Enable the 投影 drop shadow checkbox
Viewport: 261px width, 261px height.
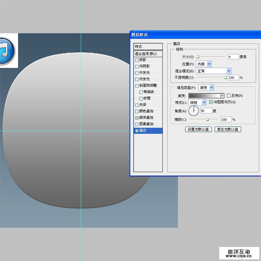(x=137, y=60)
